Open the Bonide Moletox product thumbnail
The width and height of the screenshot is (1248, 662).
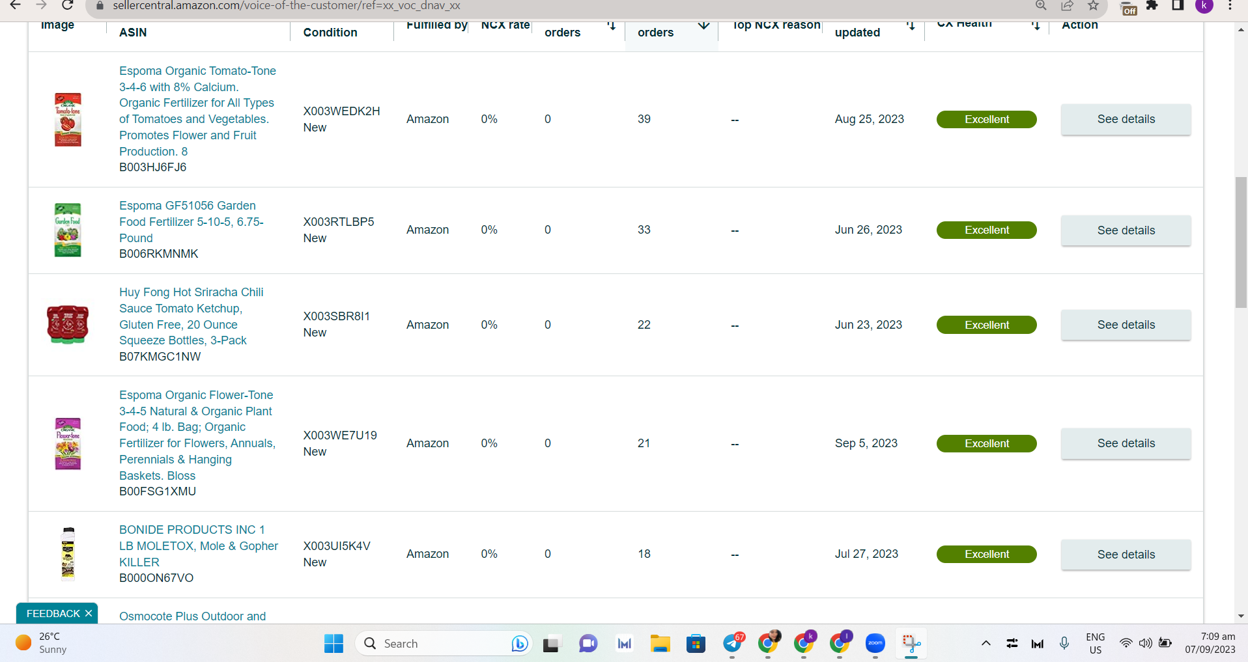pyautogui.click(x=68, y=554)
